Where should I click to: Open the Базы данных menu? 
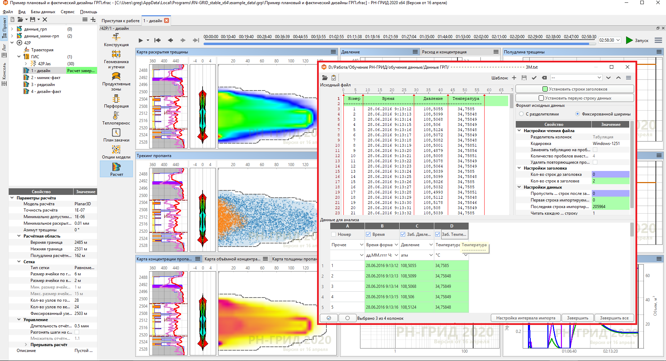(43, 12)
